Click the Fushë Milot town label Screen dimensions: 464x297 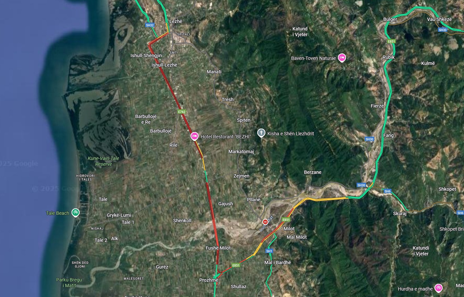[218, 248]
